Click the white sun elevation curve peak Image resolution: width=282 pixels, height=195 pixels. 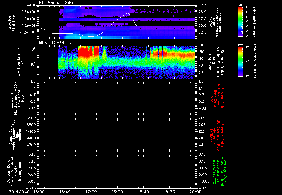(128, 13)
